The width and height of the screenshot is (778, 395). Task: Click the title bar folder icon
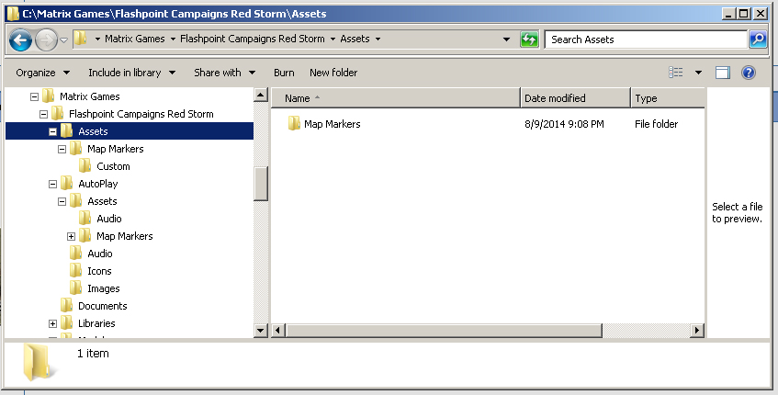(13, 14)
